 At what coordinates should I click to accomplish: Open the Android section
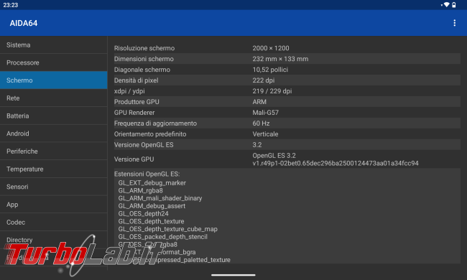point(54,134)
